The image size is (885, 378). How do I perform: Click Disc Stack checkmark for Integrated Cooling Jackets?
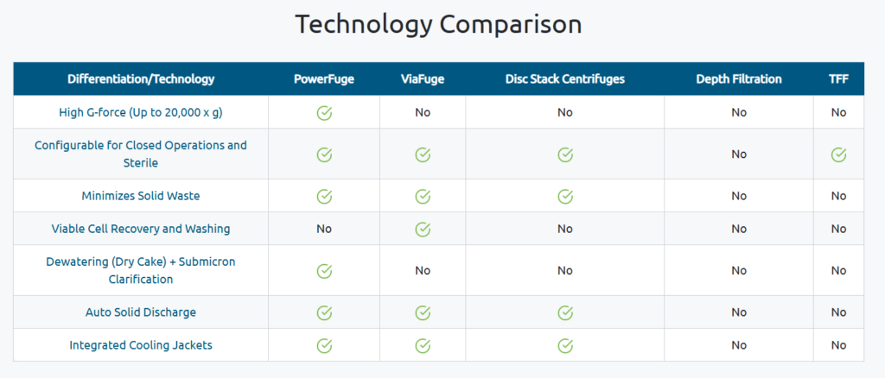tap(565, 345)
